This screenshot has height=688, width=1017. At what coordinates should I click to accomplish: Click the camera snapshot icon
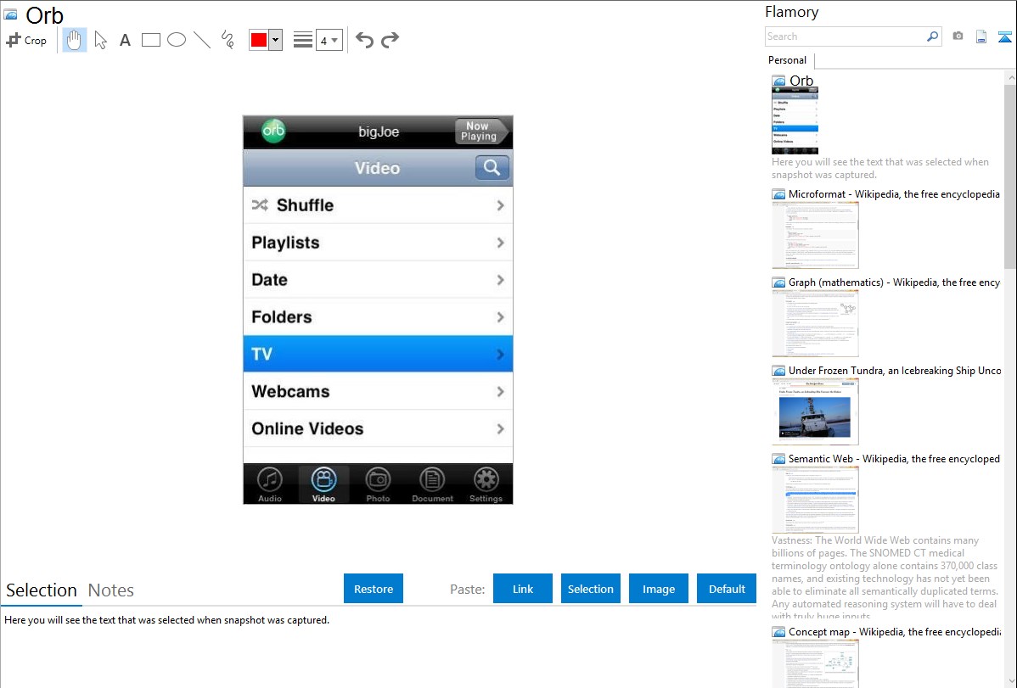point(958,36)
